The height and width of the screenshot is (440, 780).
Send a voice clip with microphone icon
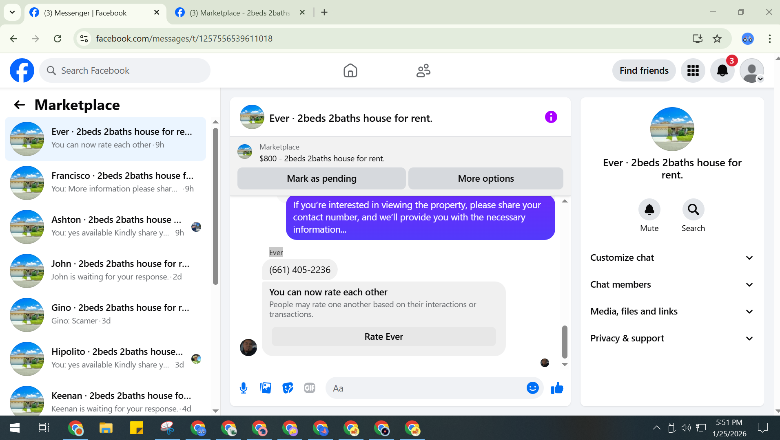point(244,388)
